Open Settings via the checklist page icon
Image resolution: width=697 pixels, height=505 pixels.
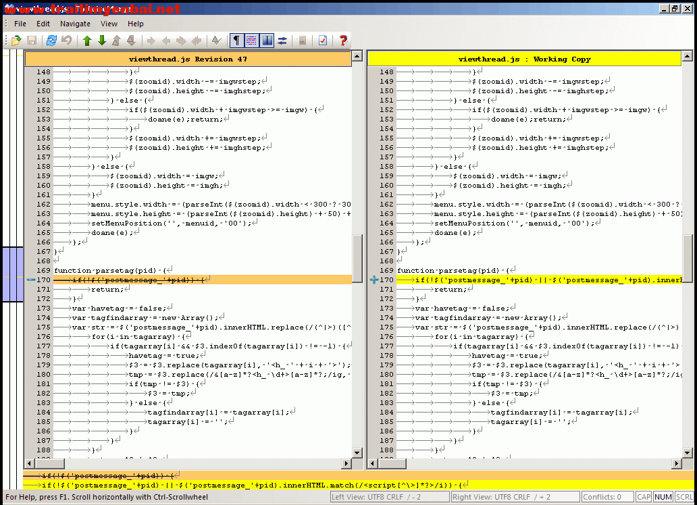[x=323, y=41]
